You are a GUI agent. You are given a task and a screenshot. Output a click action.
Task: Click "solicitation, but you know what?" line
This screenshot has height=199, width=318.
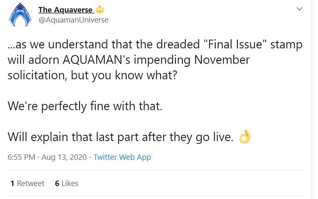tap(92, 75)
